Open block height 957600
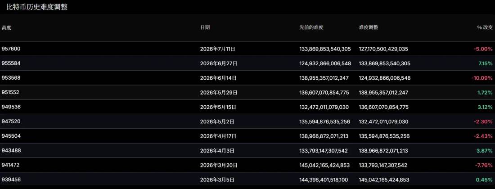The width and height of the screenshot is (495, 189). tap(11, 49)
